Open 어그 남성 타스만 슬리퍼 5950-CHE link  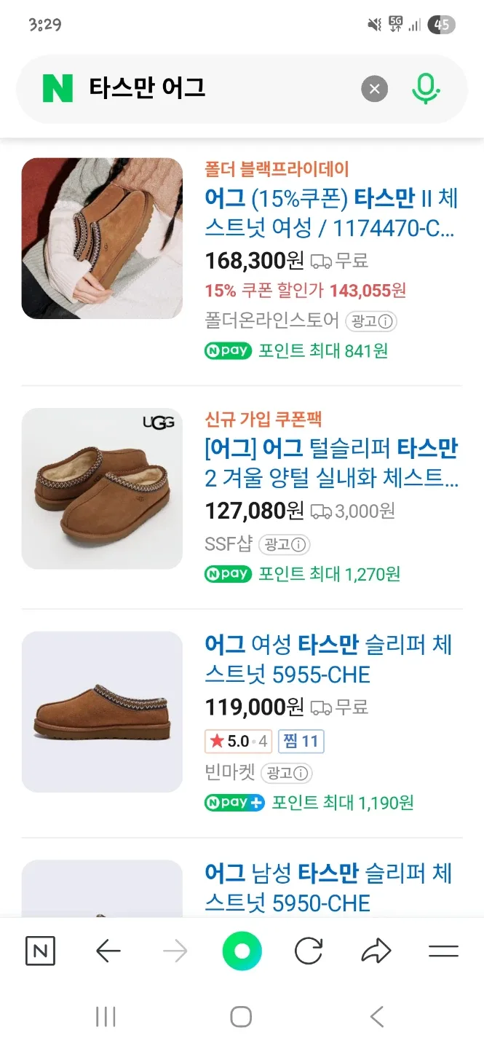click(x=328, y=888)
